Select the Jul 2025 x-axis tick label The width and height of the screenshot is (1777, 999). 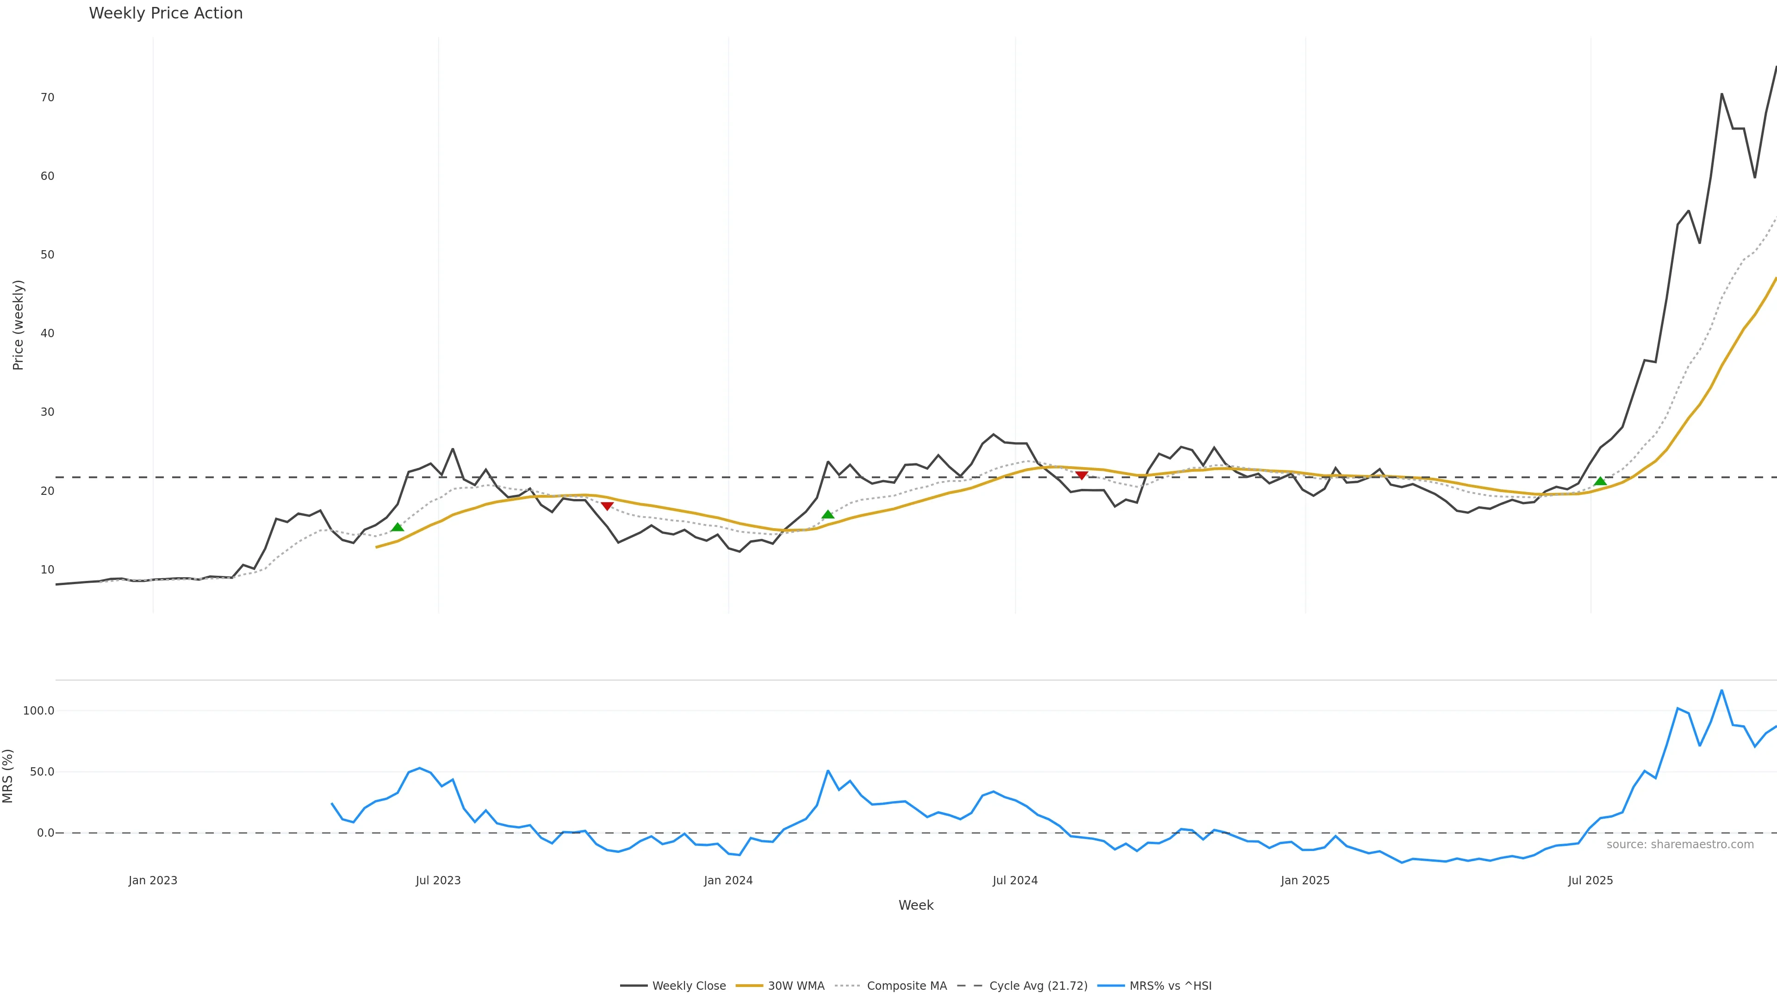1590,881
